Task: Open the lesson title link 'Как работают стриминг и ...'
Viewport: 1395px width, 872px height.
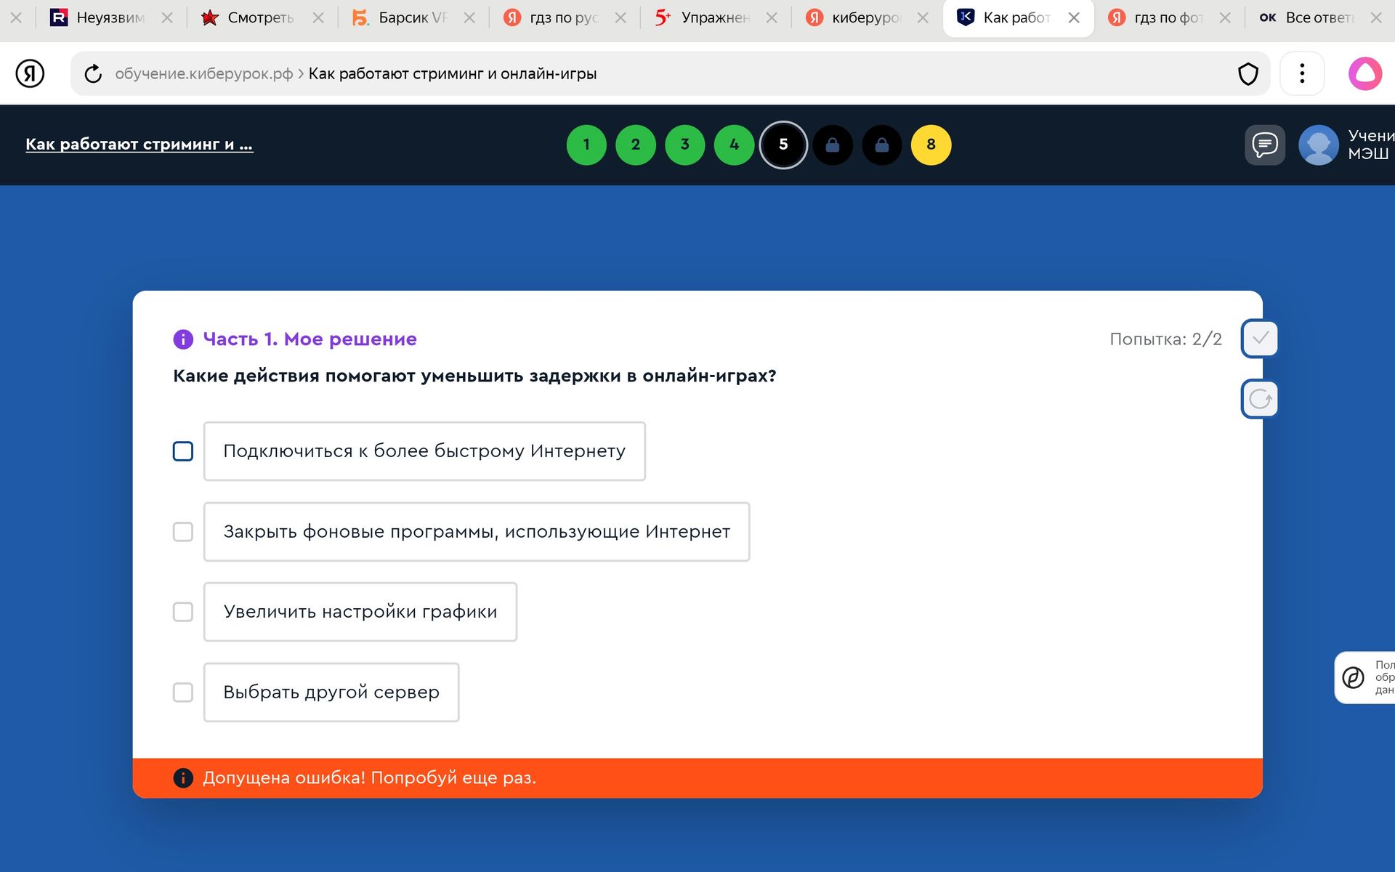Action: point(139,144)
